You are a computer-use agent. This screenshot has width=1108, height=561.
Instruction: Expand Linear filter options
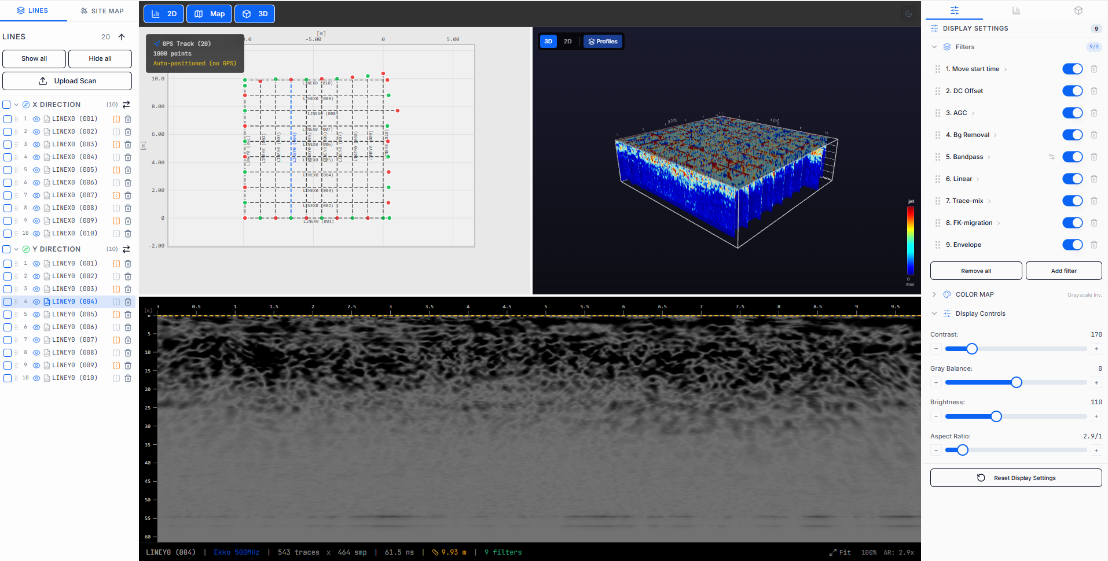tap(978, 179)
